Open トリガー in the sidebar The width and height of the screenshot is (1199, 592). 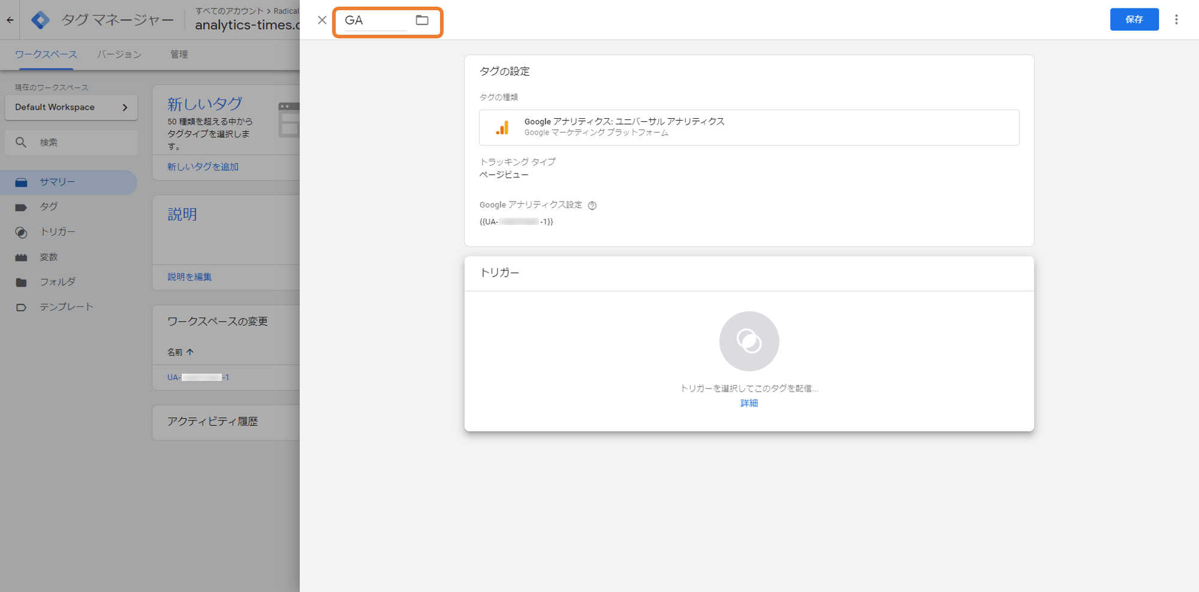(58, 232)
